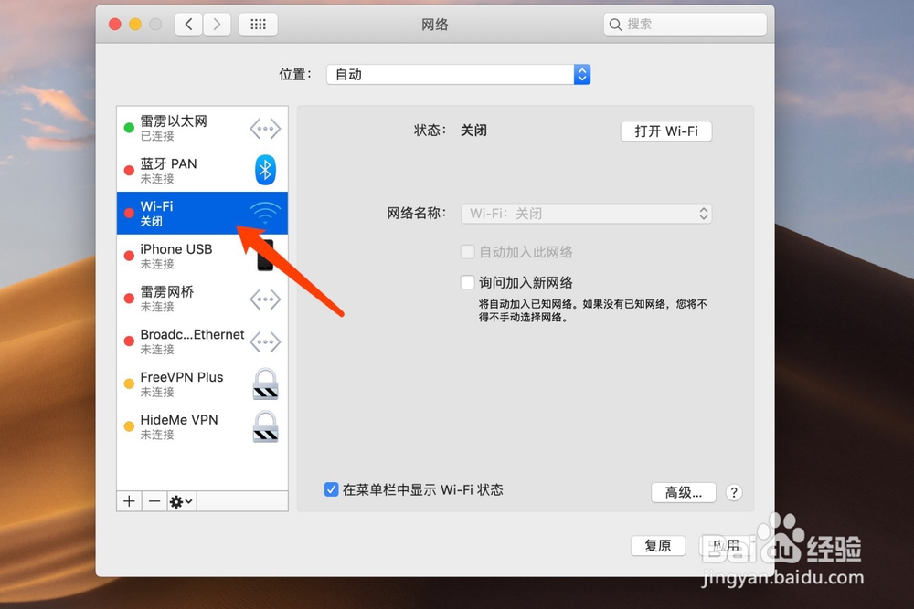Screen dimensions: 914x609
Task: Enable 询问加入新网络 checkbox
Action: pos(467,282)
